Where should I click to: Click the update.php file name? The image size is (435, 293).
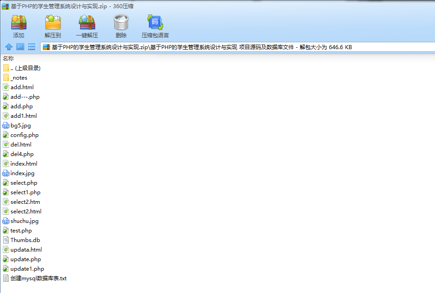click(26, 259)
